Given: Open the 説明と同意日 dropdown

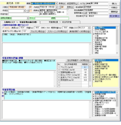Looking at the screenshot, I should point(28,18).
